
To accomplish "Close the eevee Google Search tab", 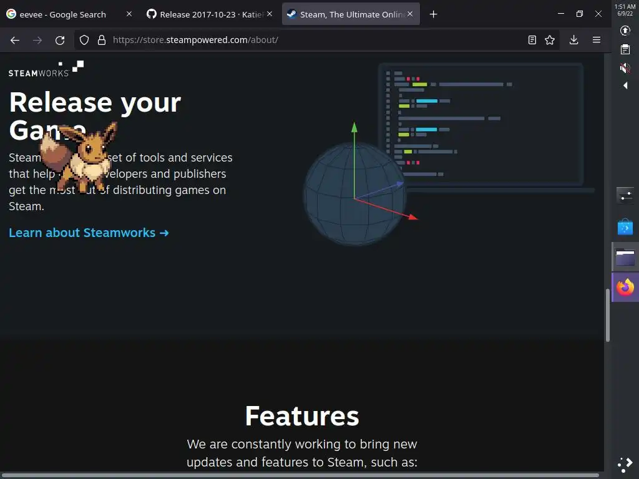I will 129,14.
